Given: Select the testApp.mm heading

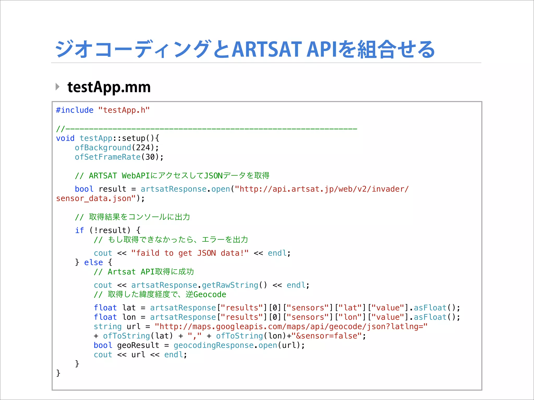Looking at the screenshot, I should tap(109, 87).
